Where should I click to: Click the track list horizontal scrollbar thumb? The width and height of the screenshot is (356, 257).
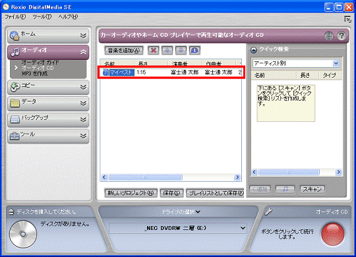145,177
